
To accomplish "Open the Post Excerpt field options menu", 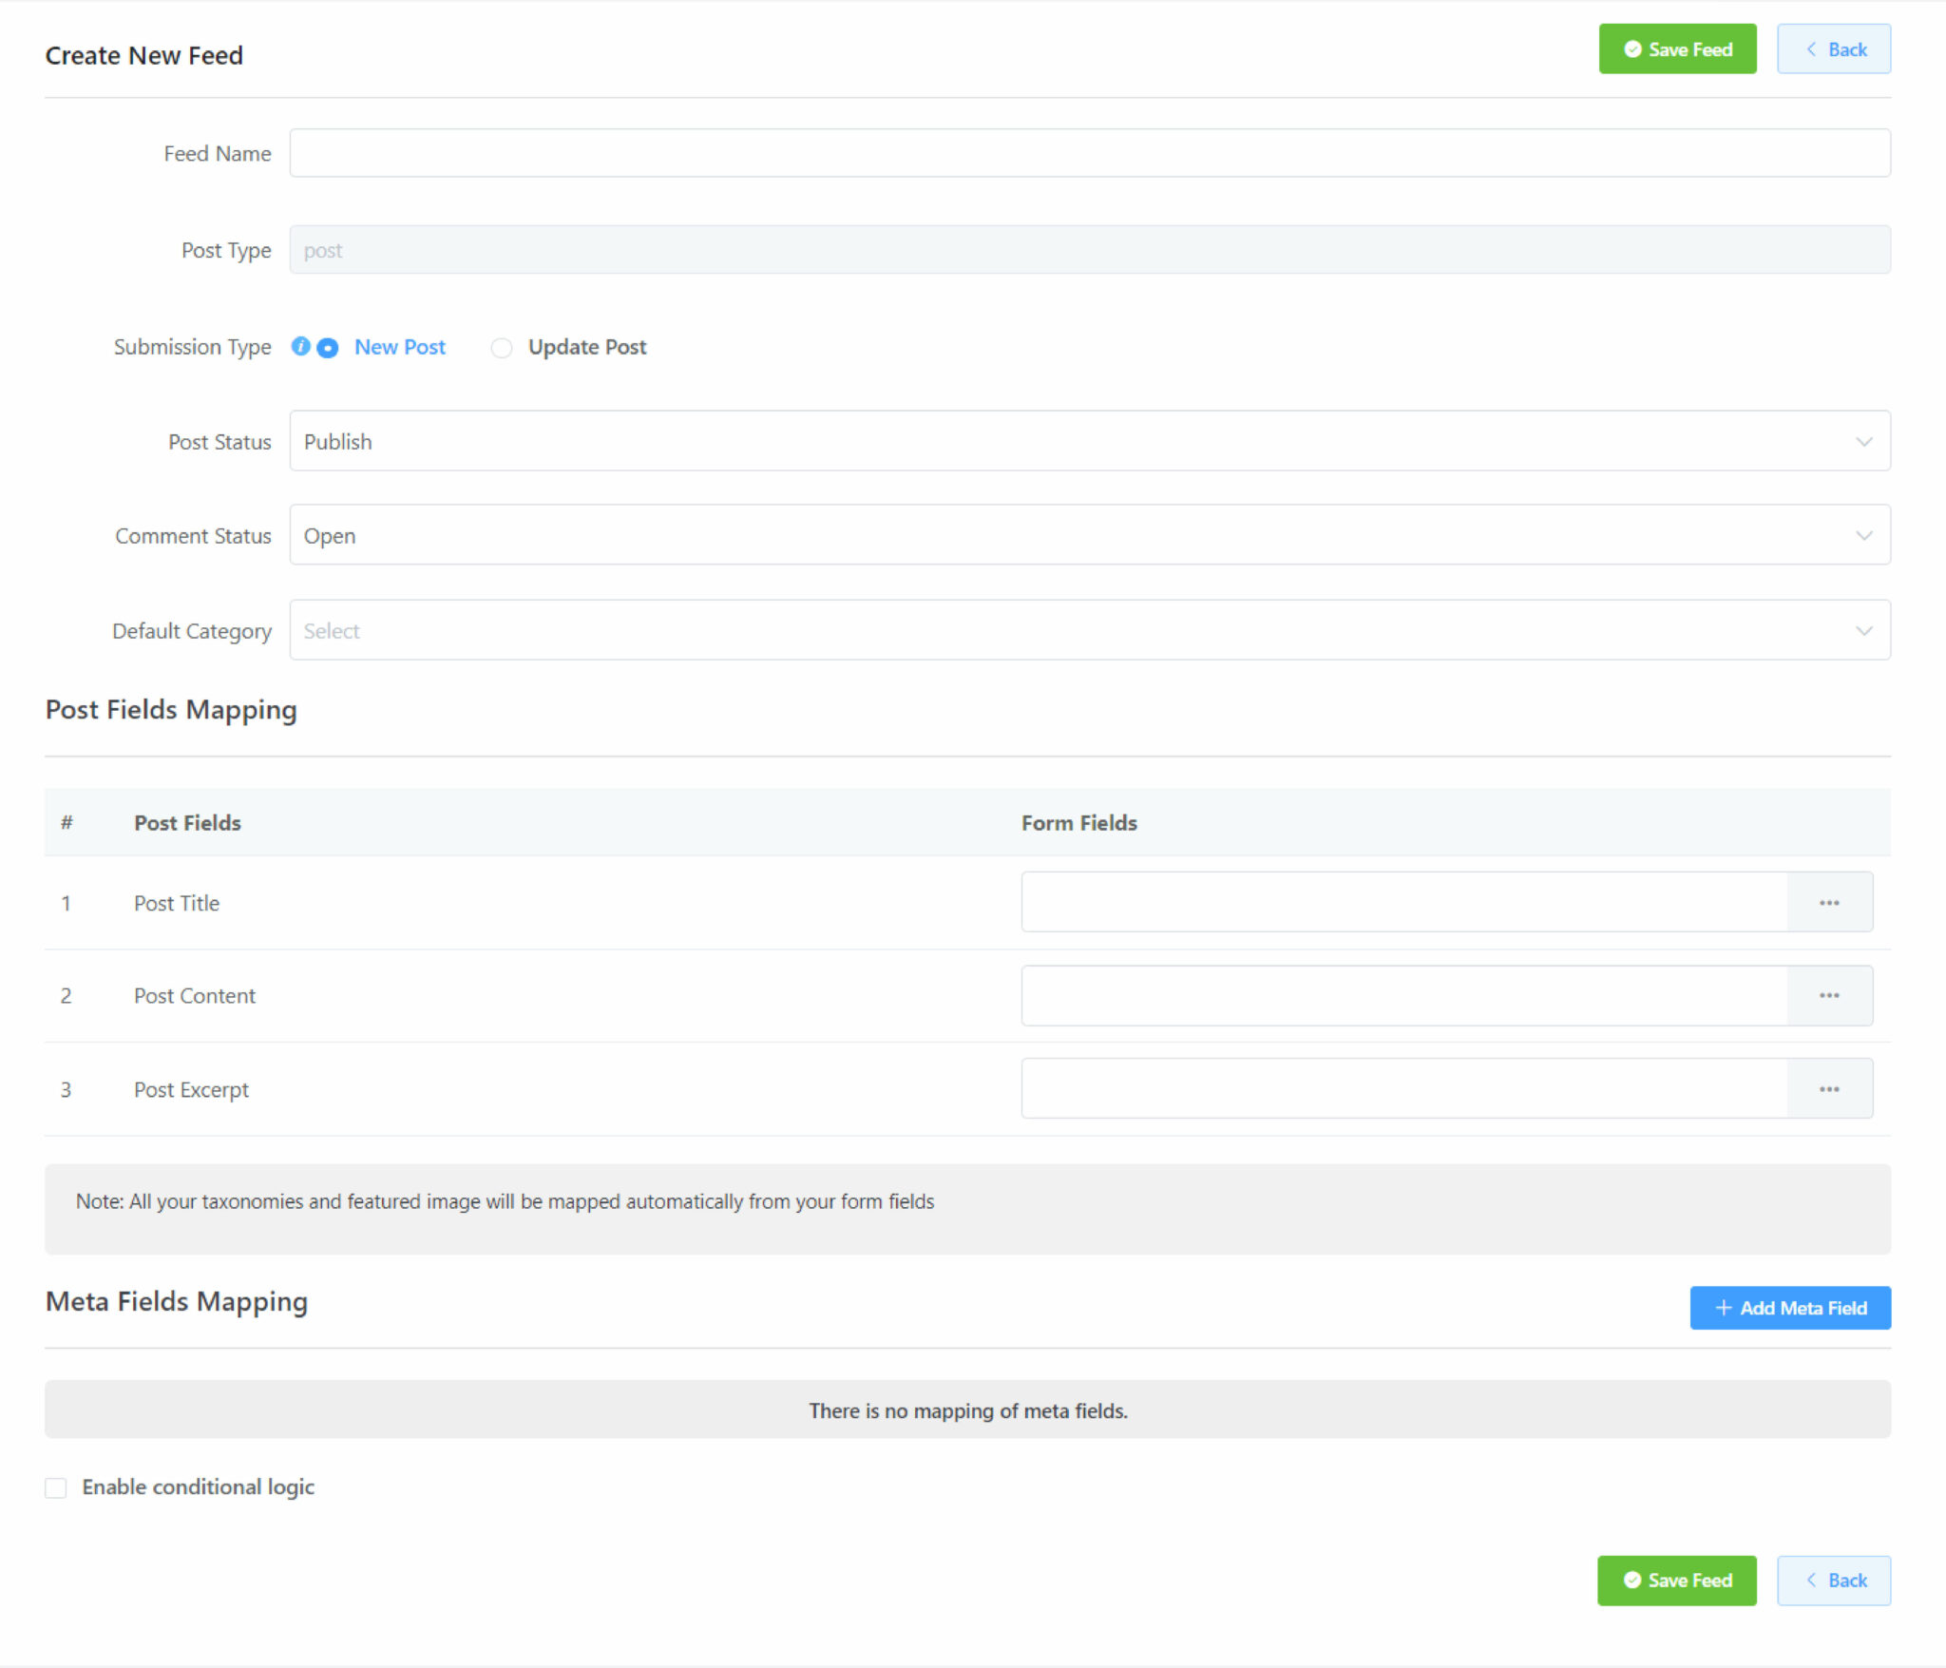I will click(1829, 1088).
